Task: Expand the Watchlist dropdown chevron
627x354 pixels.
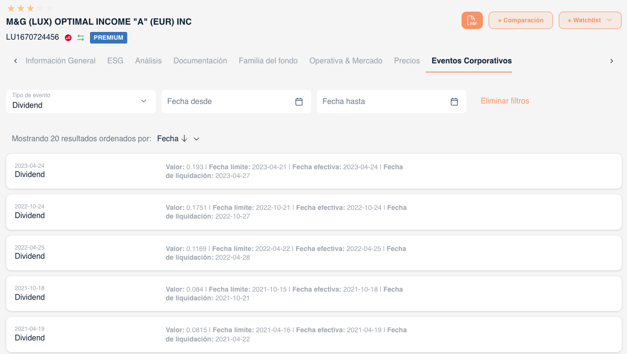Action: coord(610,20)
